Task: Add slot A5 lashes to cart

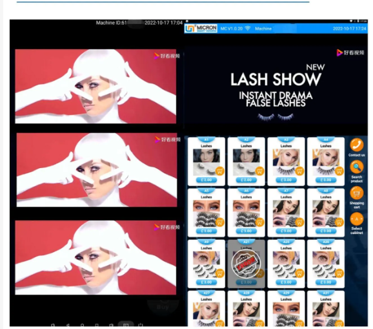Action: tap(219, 222)
